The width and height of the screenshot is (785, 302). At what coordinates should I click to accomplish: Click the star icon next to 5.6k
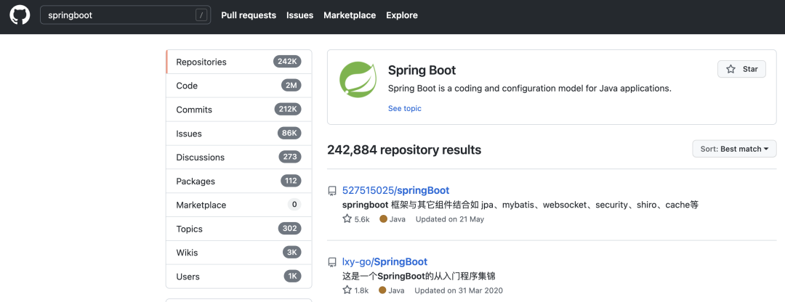click(x=347, y=219)
